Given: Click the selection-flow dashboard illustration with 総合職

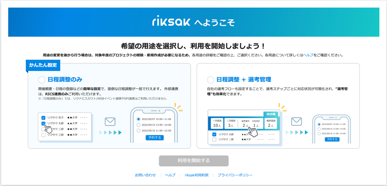Looking at the screenshot, I should tap(244, 127).
